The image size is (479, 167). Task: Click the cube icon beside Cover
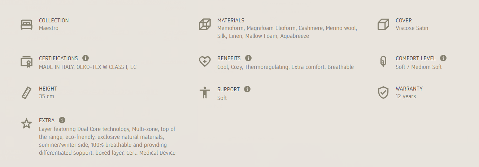coord(383,25)
